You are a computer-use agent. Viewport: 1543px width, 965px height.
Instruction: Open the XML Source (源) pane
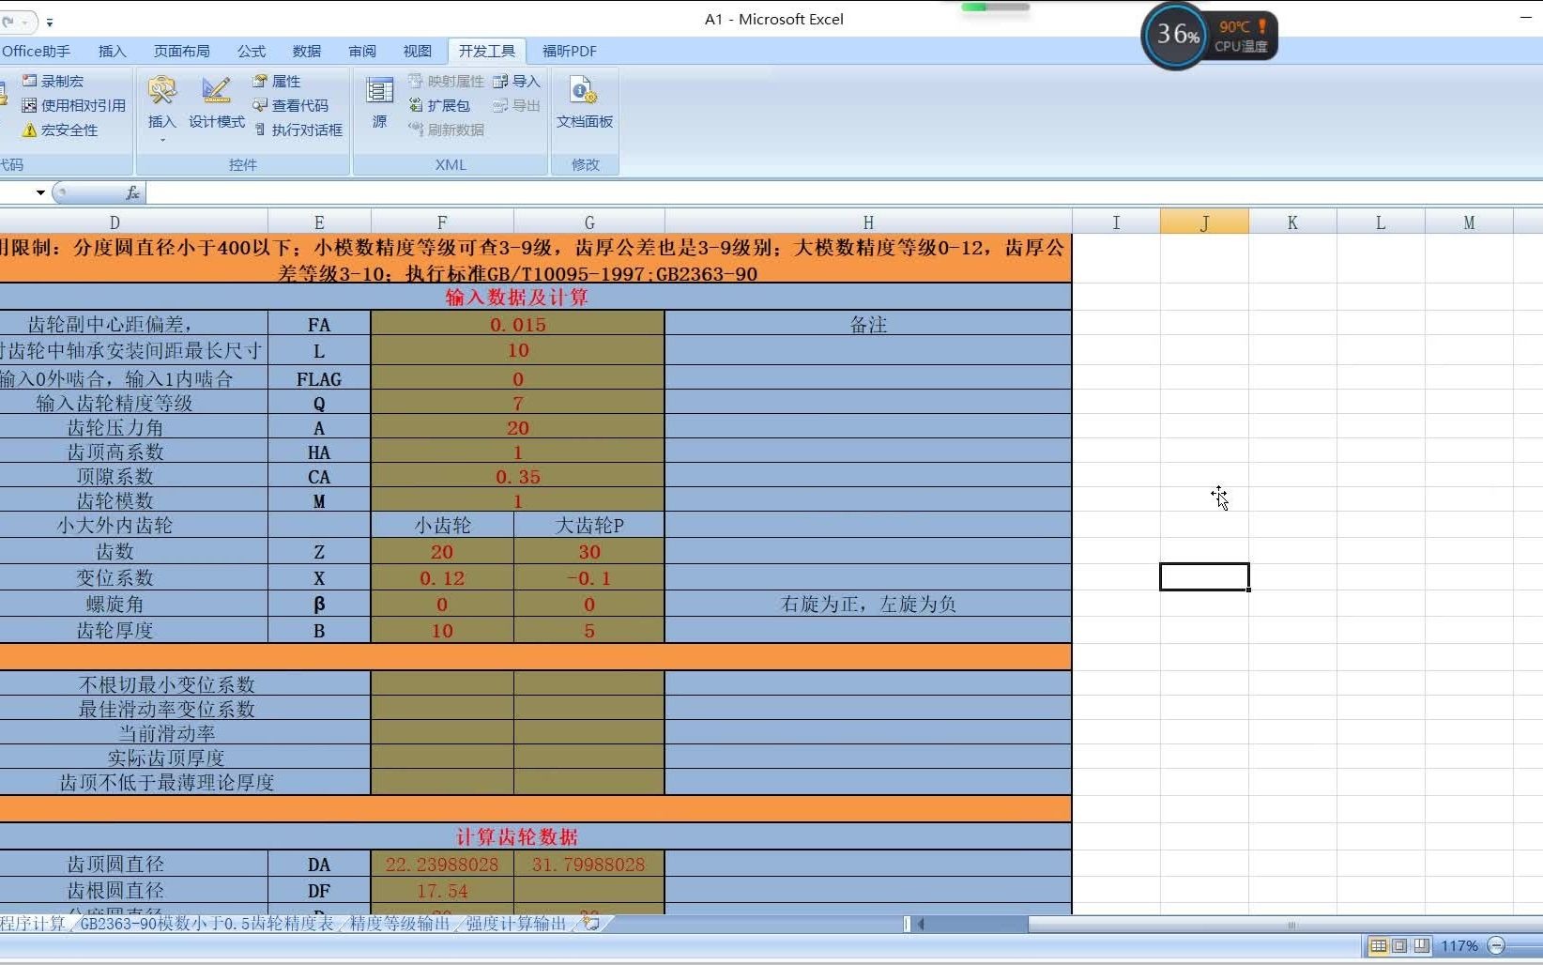click(379, 103)
